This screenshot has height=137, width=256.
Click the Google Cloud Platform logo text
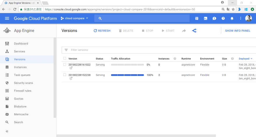(35, 18)
